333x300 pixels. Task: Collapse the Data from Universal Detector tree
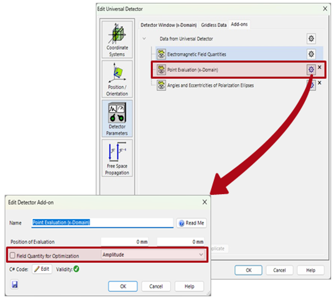click(x=144, y=39)
